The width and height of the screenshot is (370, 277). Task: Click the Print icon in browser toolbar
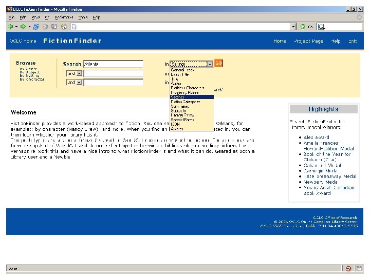[54, 27]
